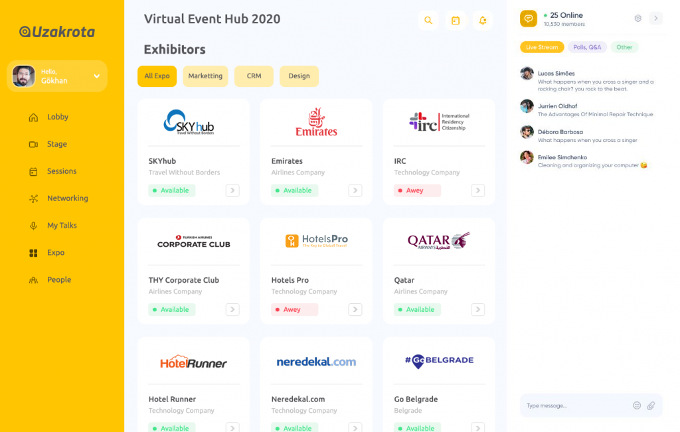The width and height of the screenshot is (680, 432).
Task: Select the Expo sidebar item
Action: coord(56,253)
